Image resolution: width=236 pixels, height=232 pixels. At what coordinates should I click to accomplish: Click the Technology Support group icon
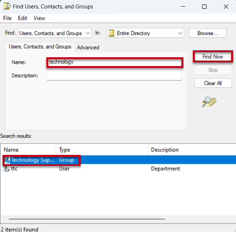[x=7, y=160]
